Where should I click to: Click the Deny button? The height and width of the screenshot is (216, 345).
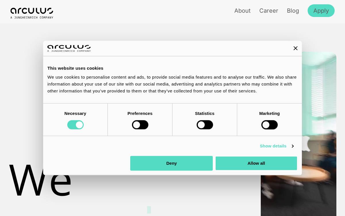coord(171,163)
